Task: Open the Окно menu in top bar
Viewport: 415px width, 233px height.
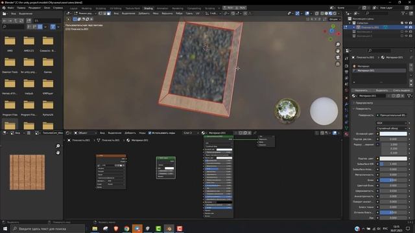Action: 47,8
